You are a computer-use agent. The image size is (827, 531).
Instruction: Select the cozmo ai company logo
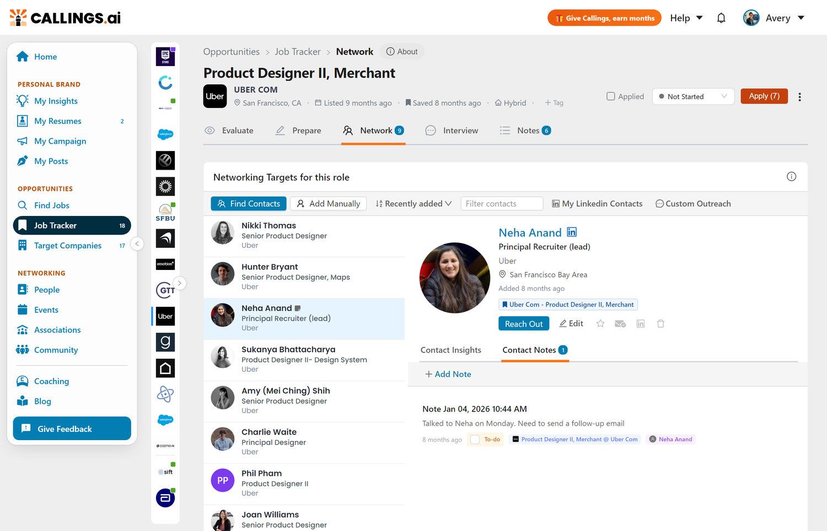(165, 446)
